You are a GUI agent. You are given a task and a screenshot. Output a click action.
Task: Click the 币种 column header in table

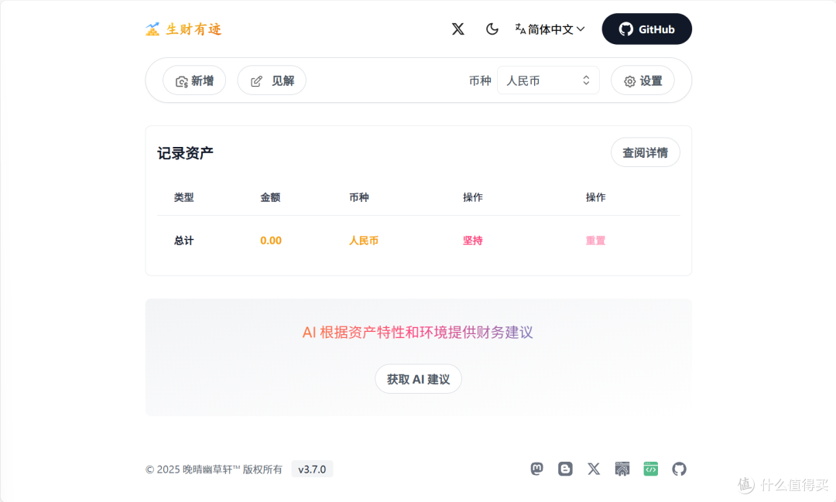359,197
